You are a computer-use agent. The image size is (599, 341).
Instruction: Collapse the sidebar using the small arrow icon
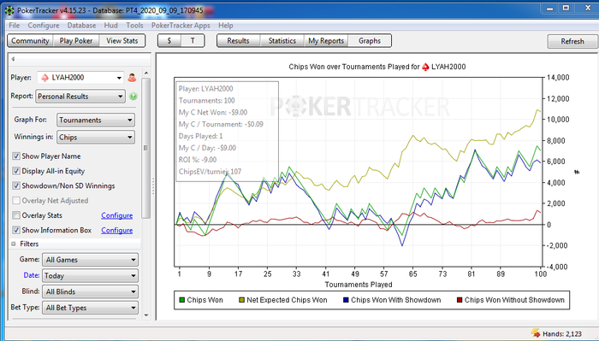click(13, 59)
